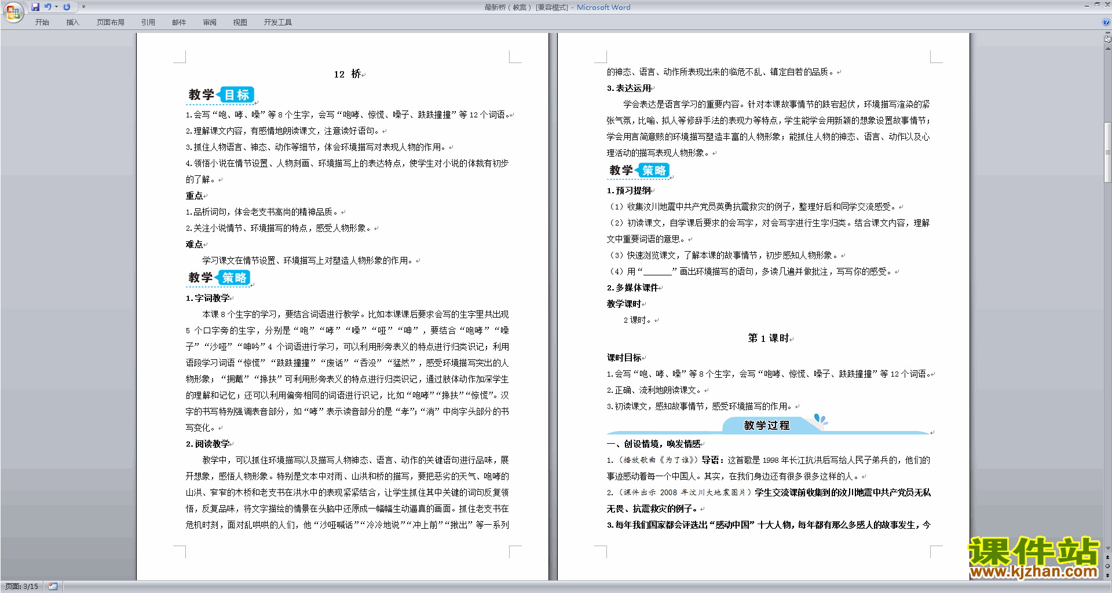Click the '（播放歌曲《为了谁》）' italic text

point(658,461)
